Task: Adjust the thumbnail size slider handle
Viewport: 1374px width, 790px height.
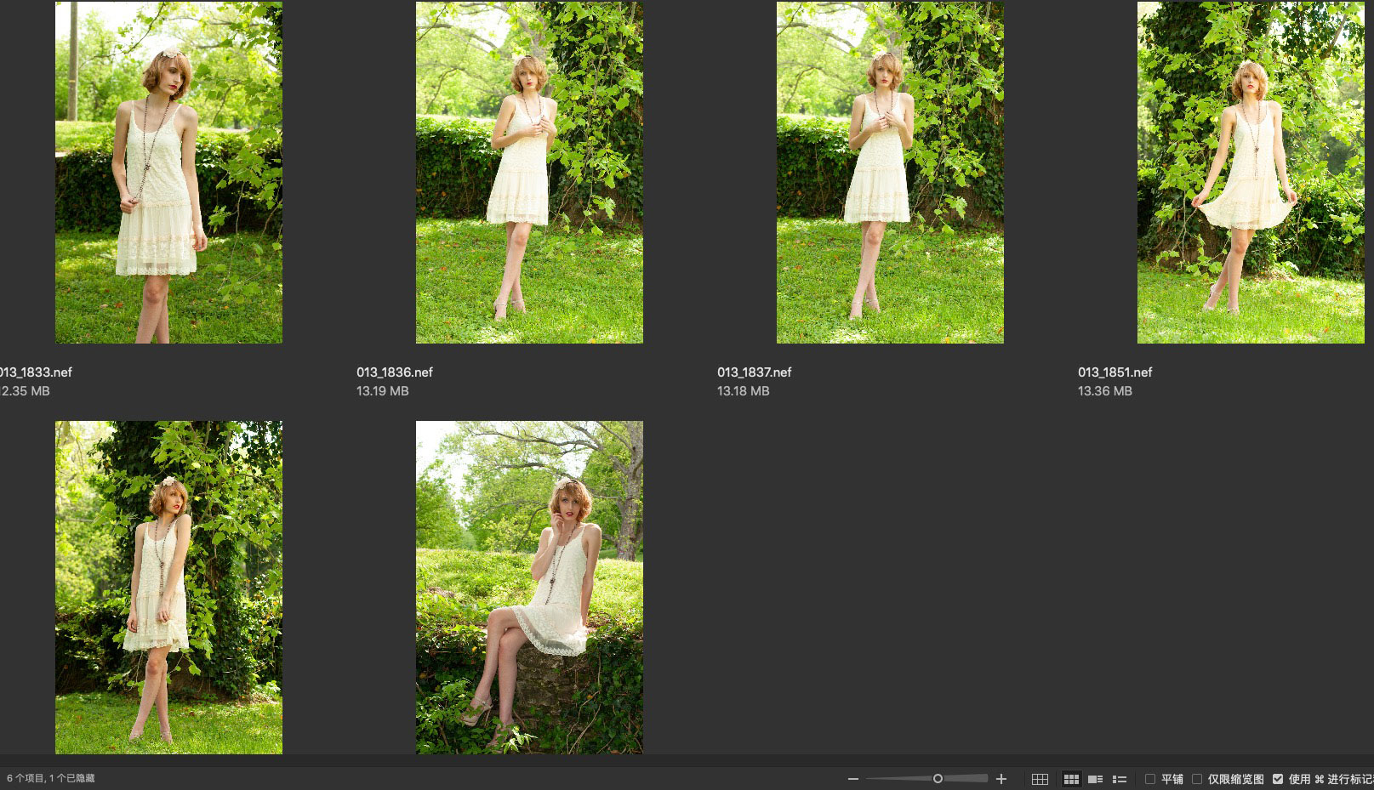Action: (938, 779)
